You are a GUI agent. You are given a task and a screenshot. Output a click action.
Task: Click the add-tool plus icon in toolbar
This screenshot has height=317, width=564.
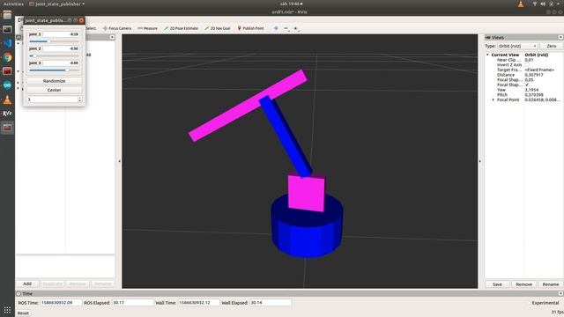pyautogui.click(x=276, y=28)
